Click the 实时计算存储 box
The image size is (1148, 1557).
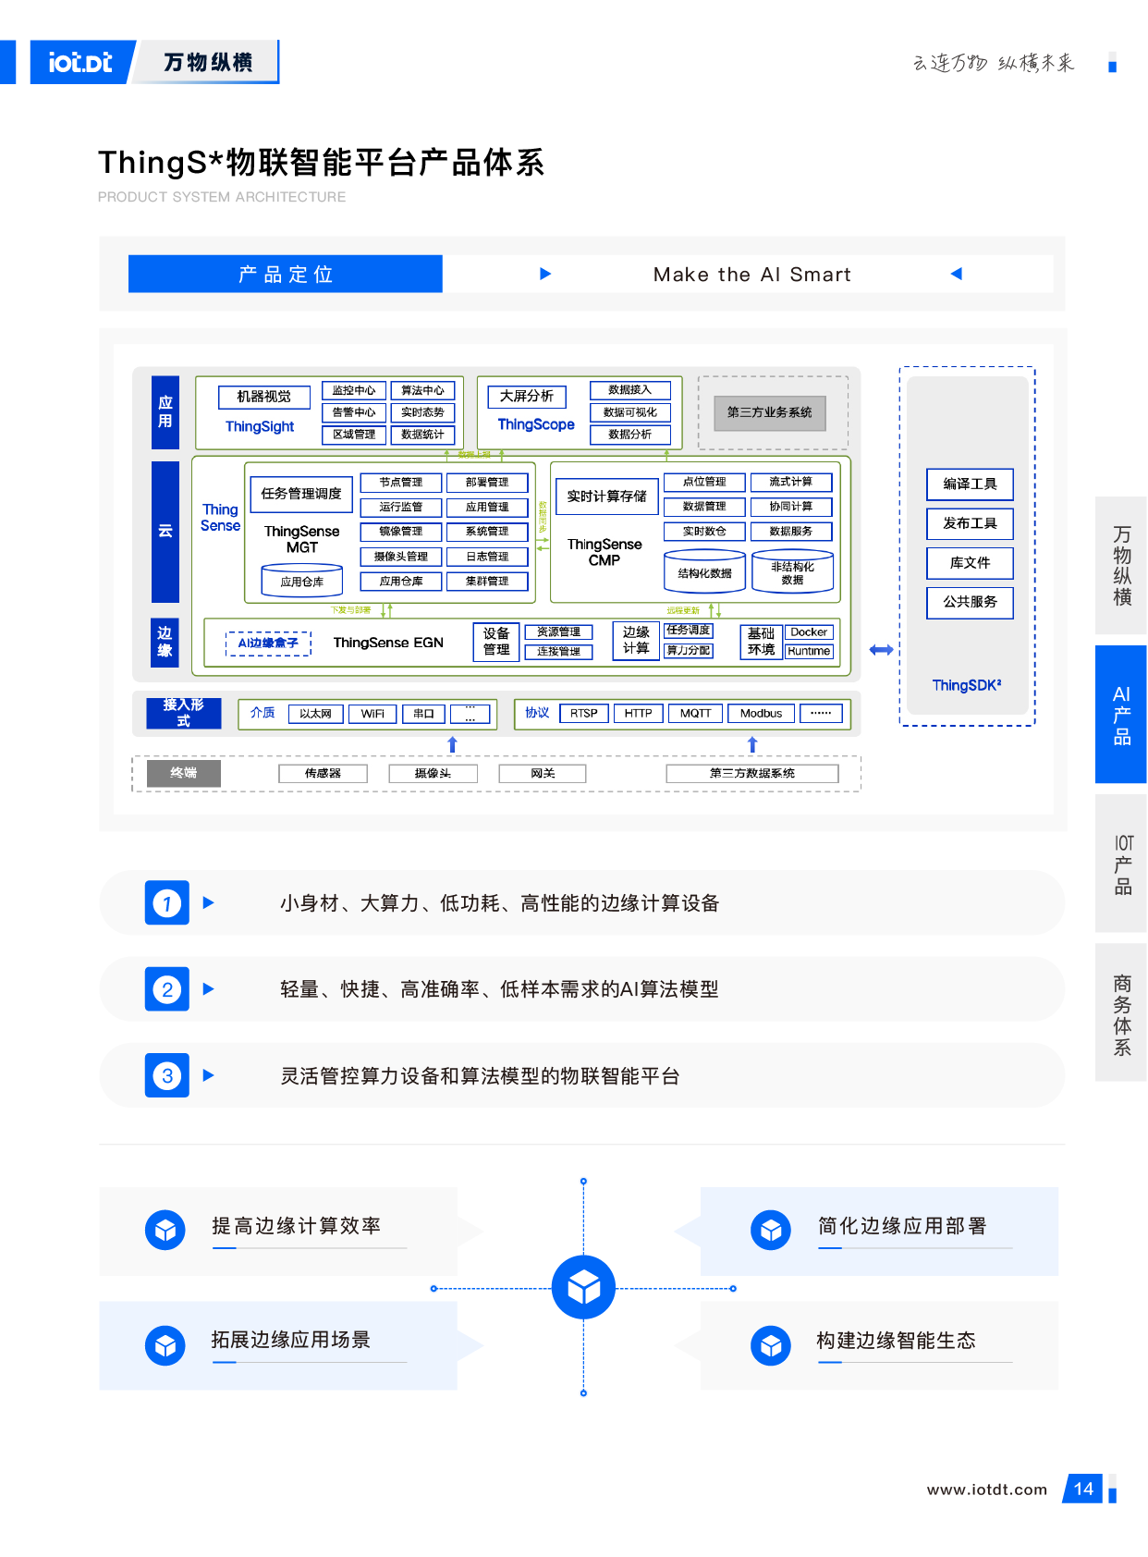pos(607,497)
